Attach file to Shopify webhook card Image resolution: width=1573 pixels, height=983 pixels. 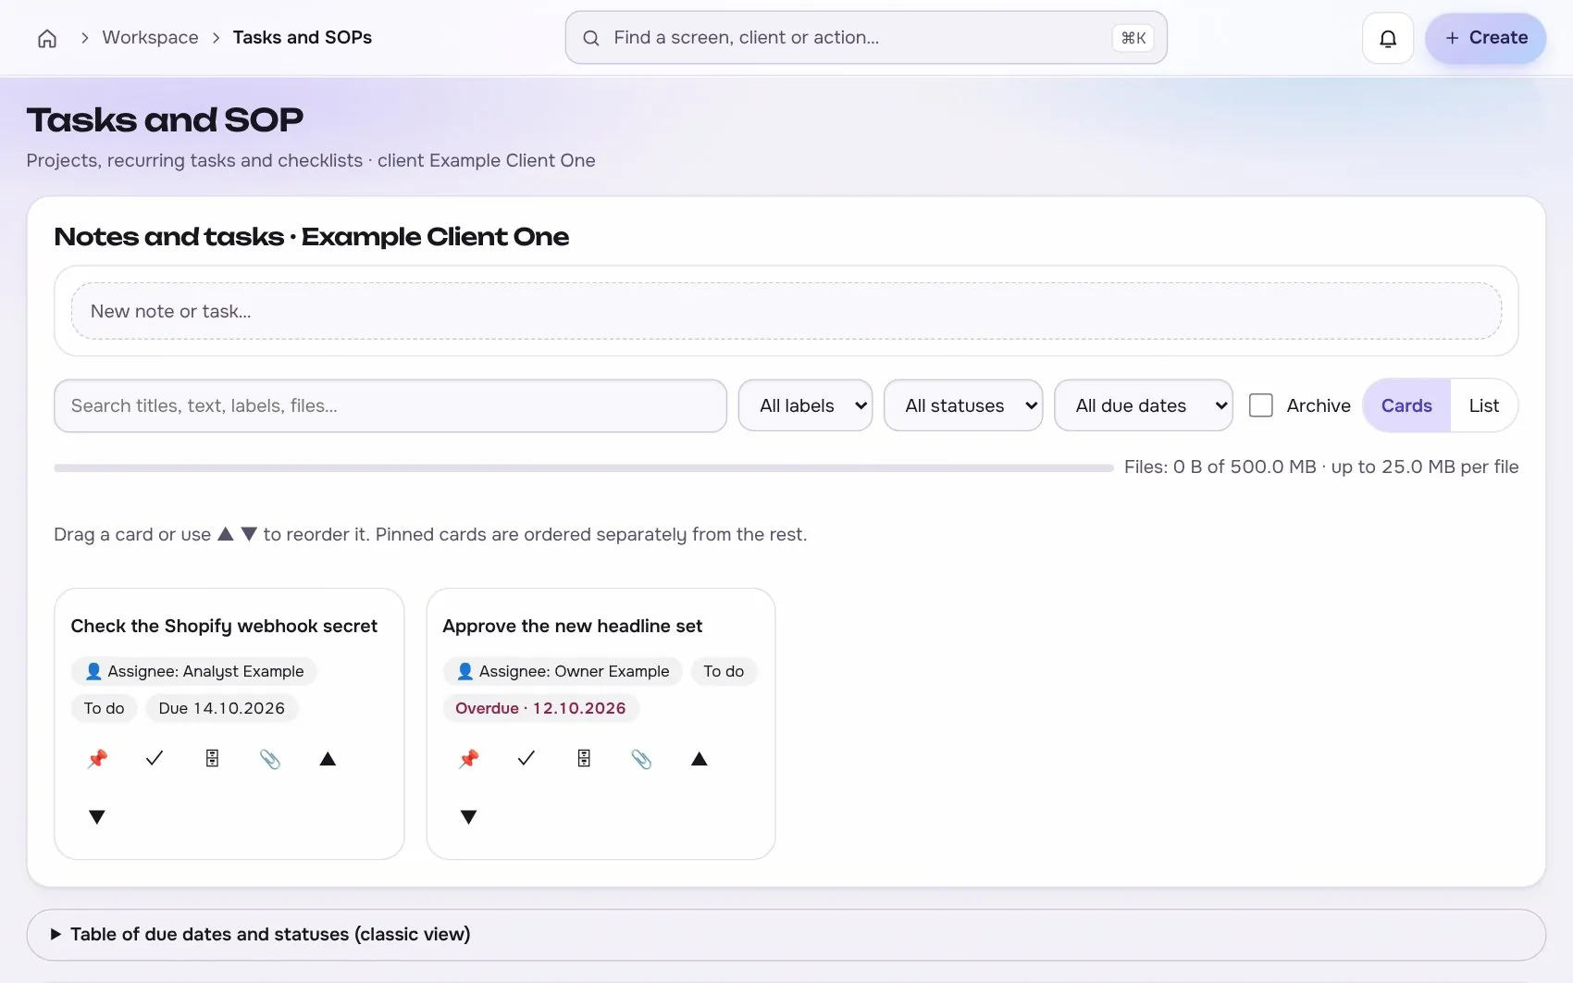click(x=270, y=759)
